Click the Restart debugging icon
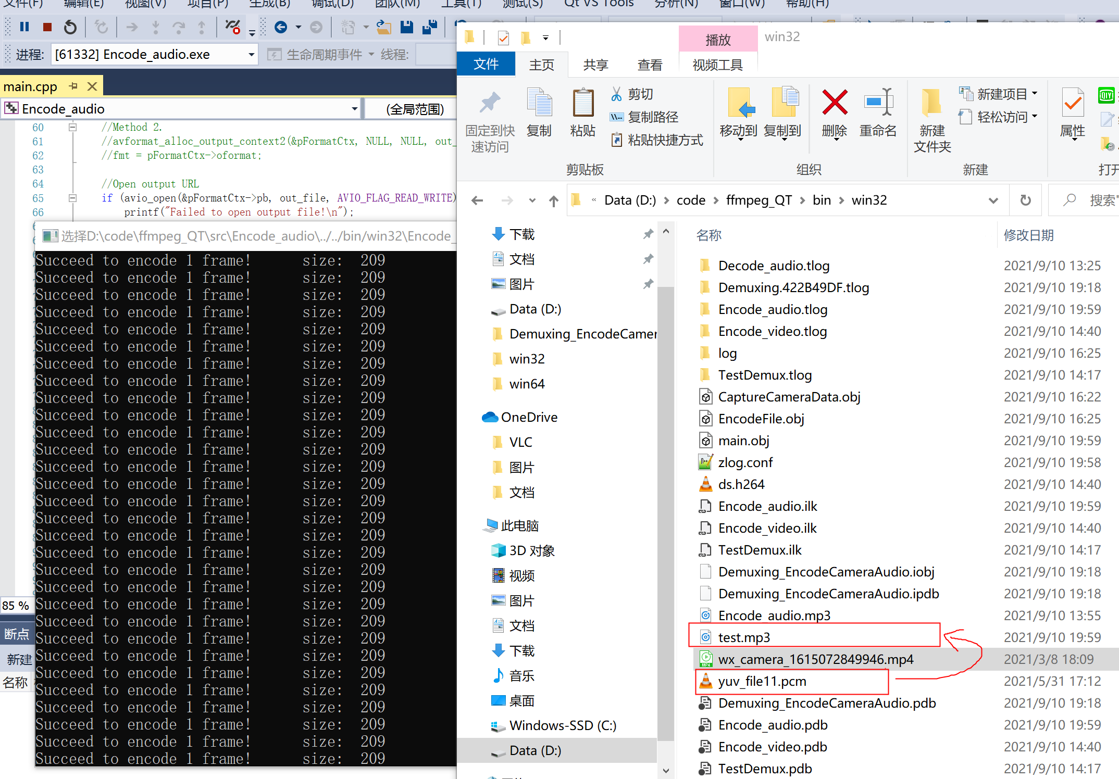Screen dimensions: 1119x779 coord(70,27)
